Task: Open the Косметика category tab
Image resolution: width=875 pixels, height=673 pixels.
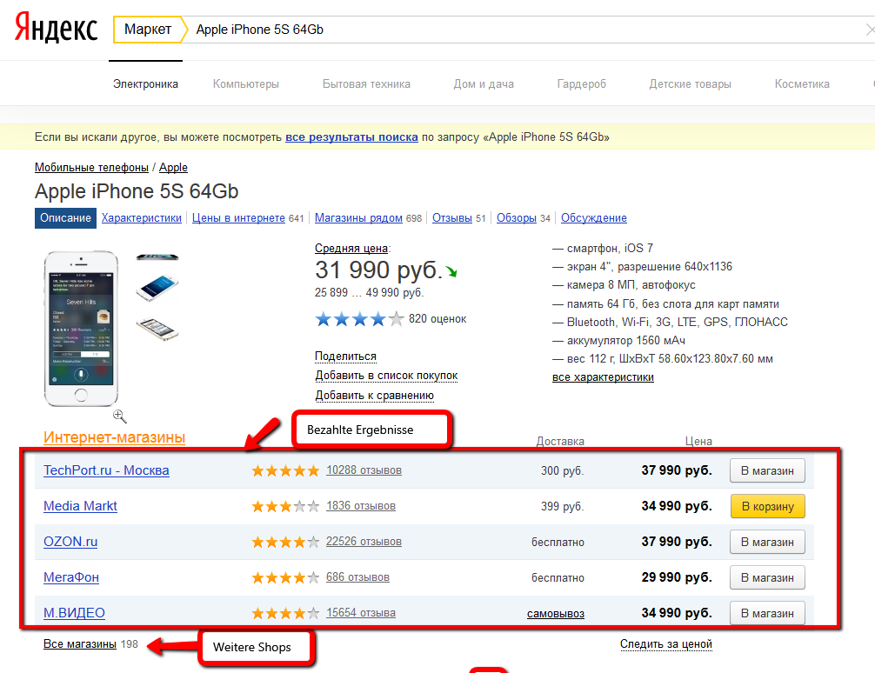Action: click(x=802, y=84)
